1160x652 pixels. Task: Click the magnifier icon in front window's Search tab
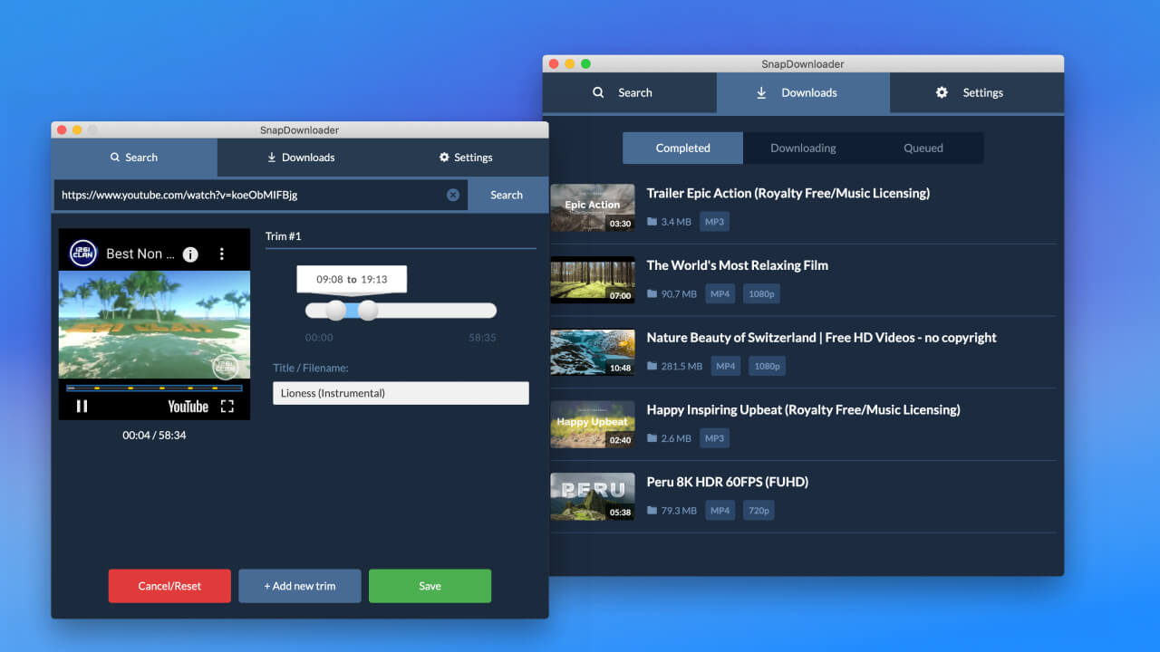(115, 158)
